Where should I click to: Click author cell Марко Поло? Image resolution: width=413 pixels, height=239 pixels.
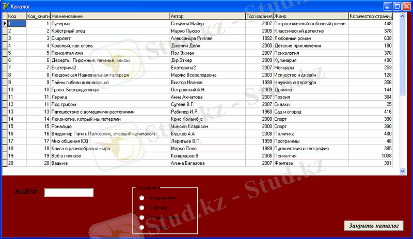(x=208, y=149)
